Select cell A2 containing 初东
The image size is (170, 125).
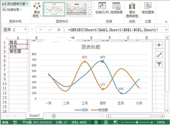18,47
